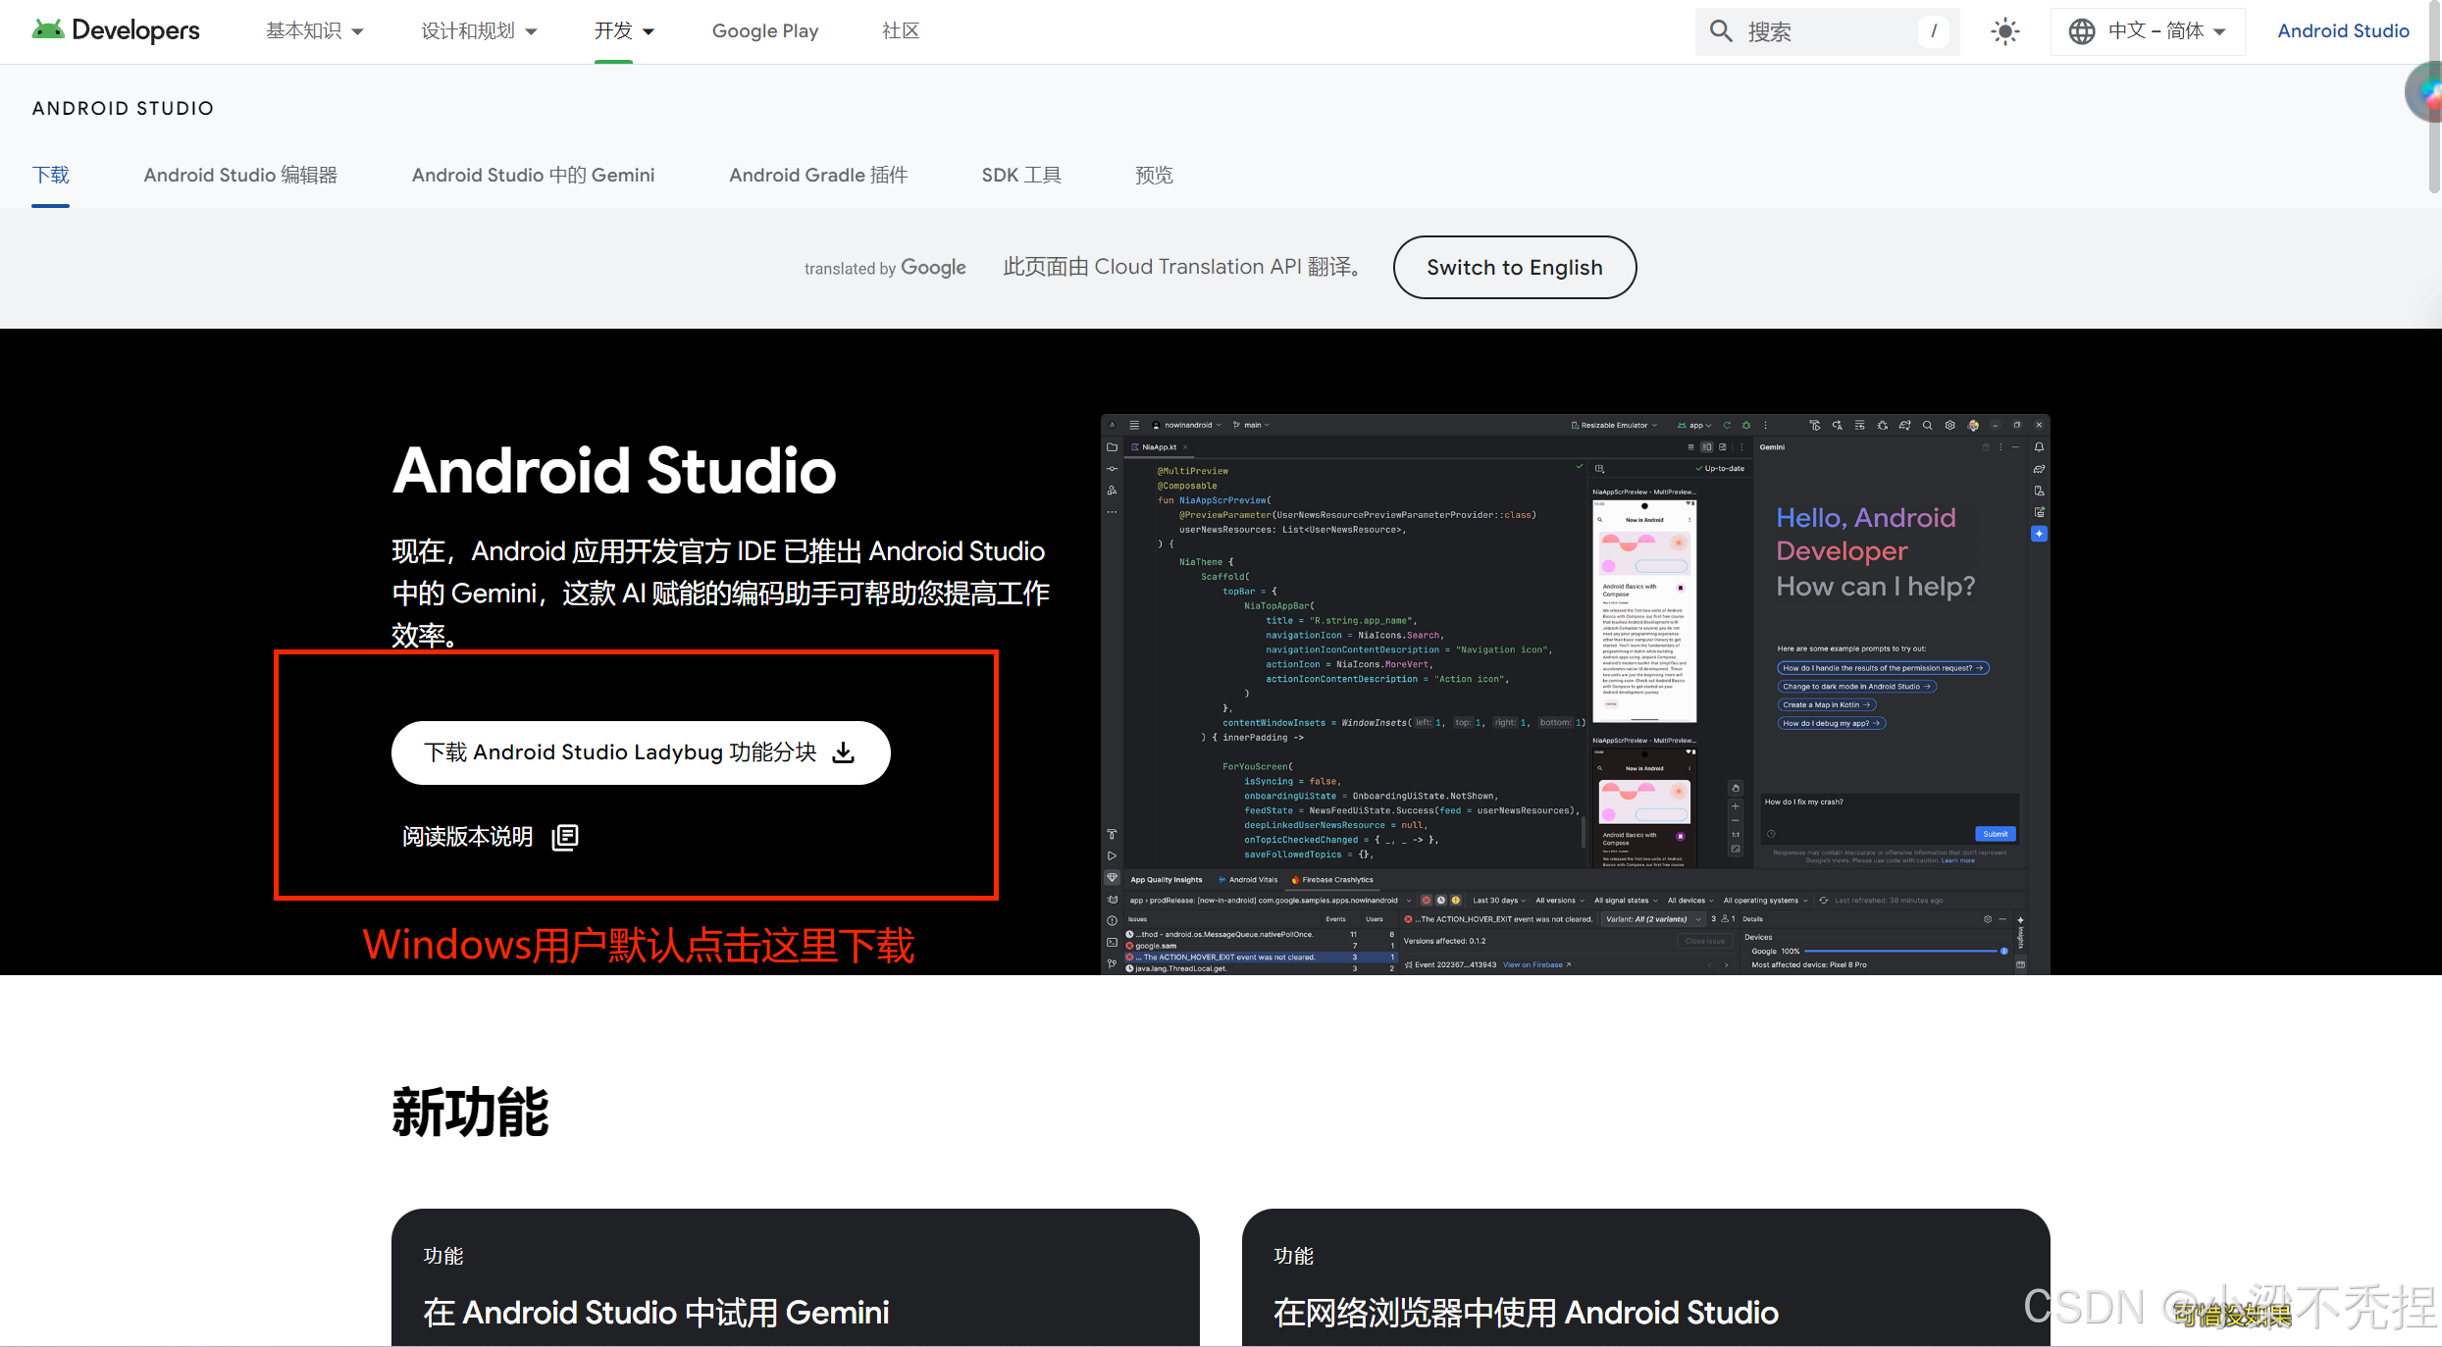Switch to Android Studio 中的 Gemini tab

pyautogui.click(x=533, y=175)
